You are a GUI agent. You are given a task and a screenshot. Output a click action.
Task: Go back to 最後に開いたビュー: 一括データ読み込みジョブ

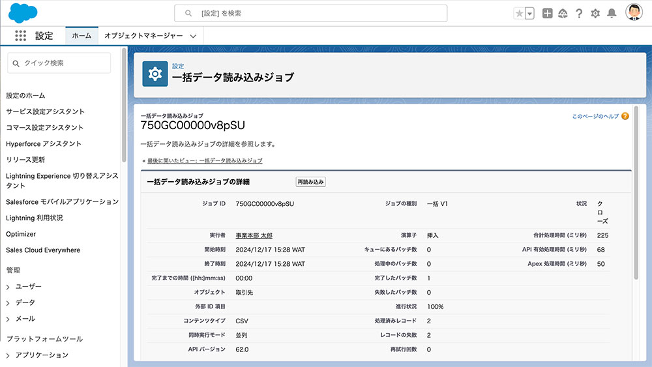coord(205,161)
